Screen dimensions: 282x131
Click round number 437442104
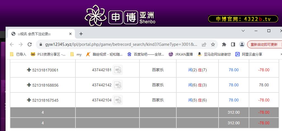[x=102, y=100]
